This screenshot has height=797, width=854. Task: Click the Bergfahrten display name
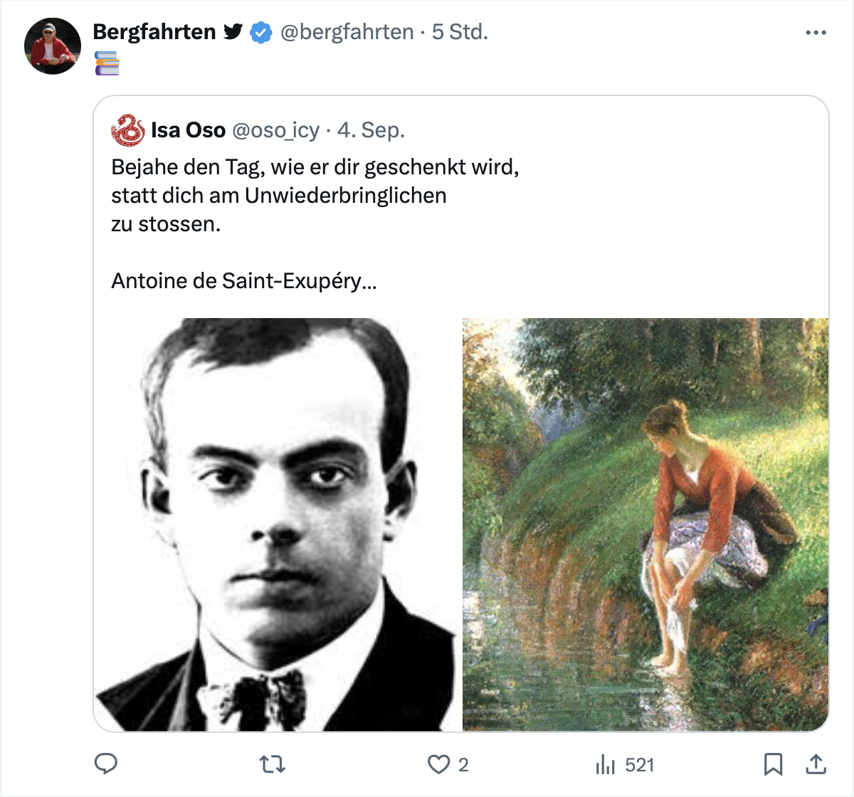[x=154, y=32]
